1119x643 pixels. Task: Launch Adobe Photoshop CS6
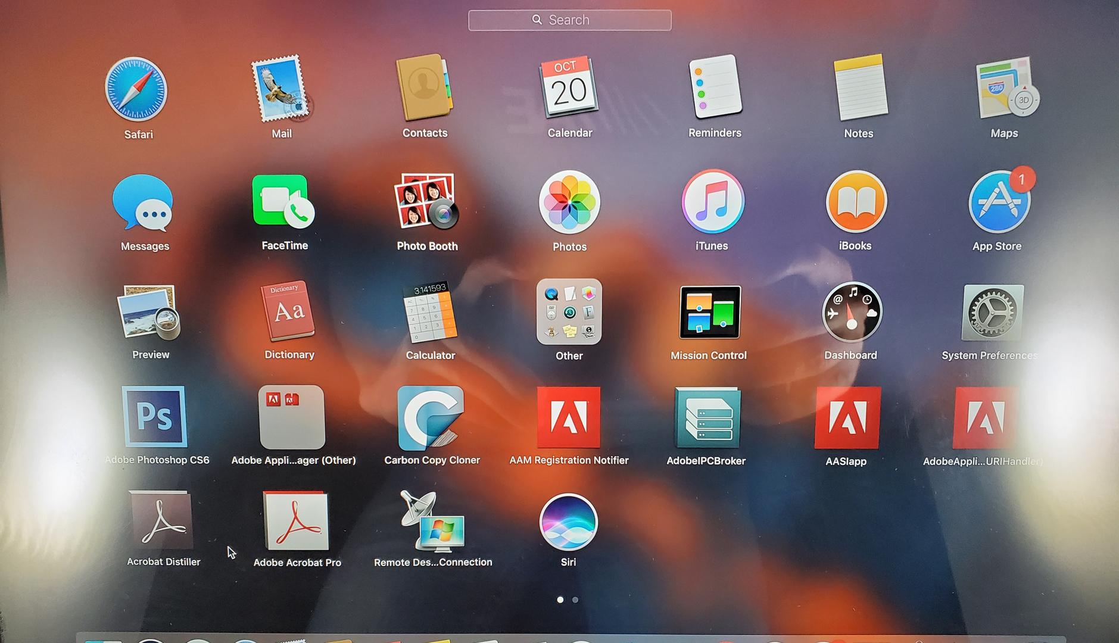click(154, 416)
